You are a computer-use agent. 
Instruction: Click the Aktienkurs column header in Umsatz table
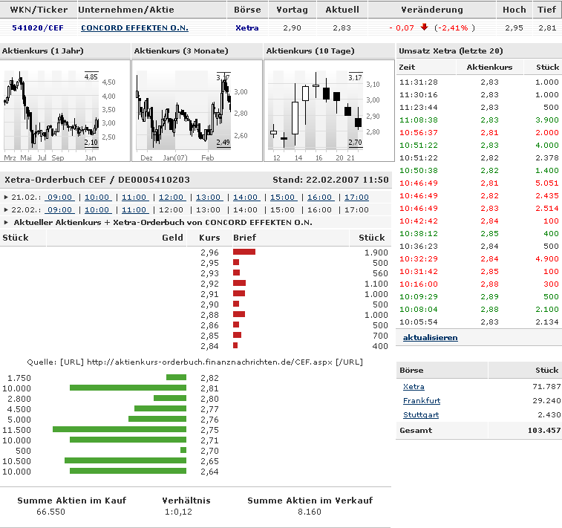489,67
